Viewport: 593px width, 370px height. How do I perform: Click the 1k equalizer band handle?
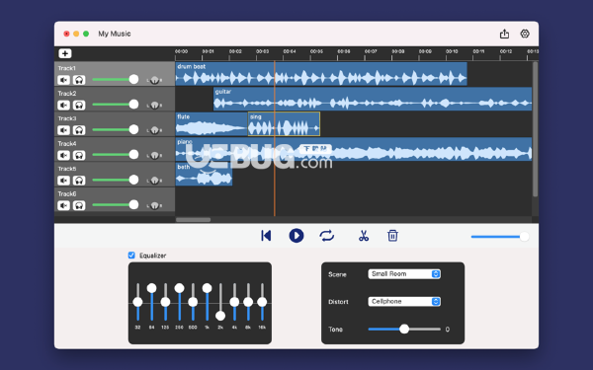[x=207, y=288]
